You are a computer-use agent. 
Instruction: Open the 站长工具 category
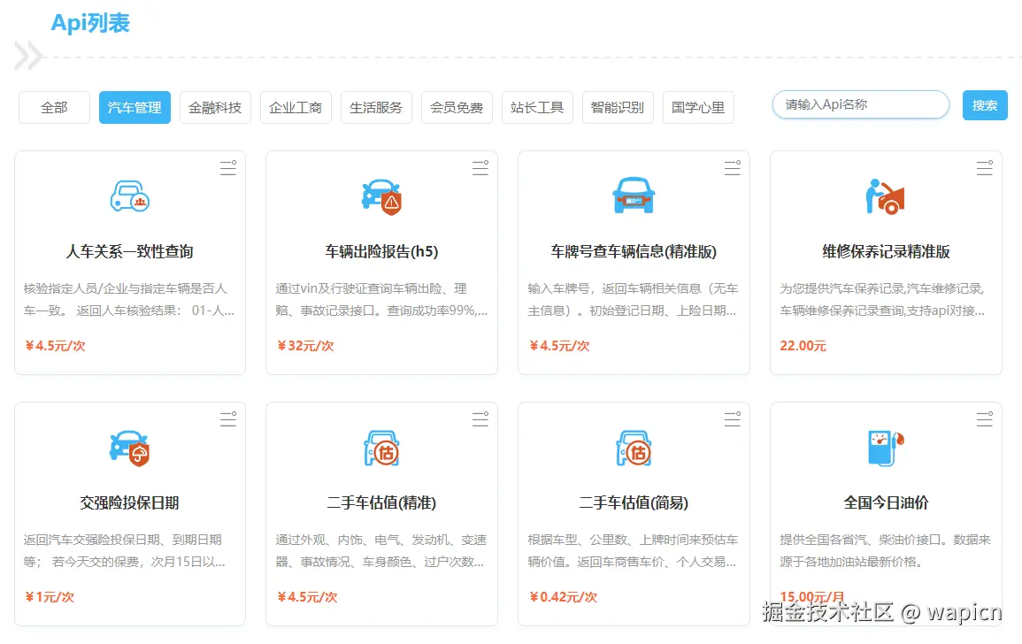(x=537, y=106)
